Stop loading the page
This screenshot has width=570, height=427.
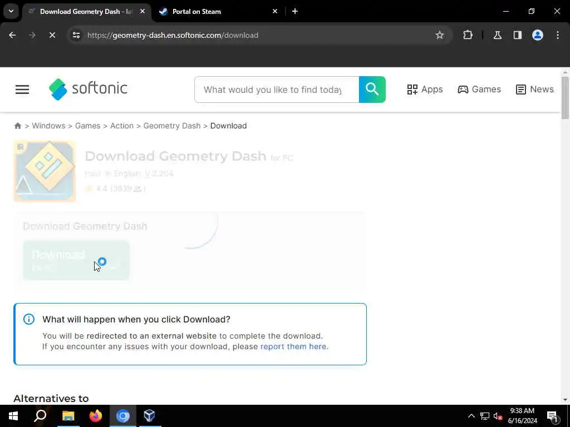(x=52, y=35)
